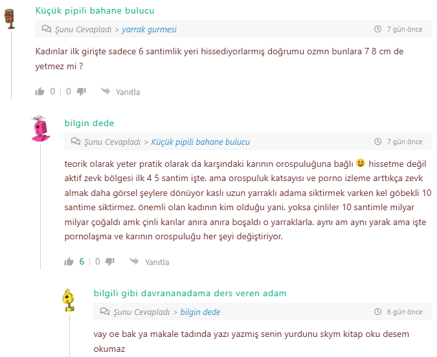This screenshot has height=357, width=437.
Task: Follow the yarrak gurmesi replied-to link
Action: (149, 29)
